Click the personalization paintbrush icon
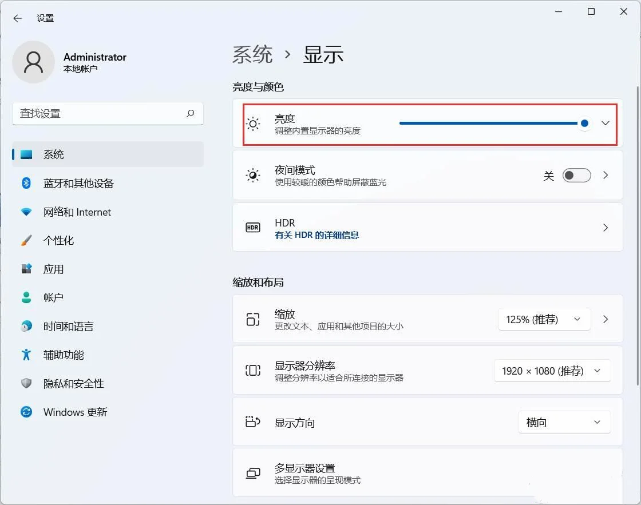Screen dimensions: 641x505 point(26,240)
